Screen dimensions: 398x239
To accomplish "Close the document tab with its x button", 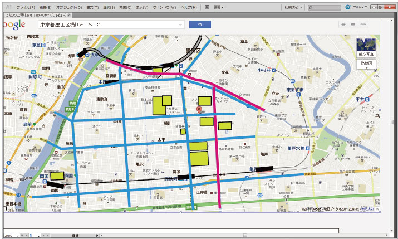I will (69, 15).
